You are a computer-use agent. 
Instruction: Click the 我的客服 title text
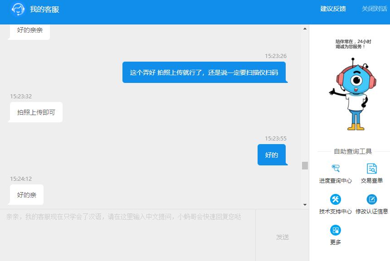pos(44,10)
